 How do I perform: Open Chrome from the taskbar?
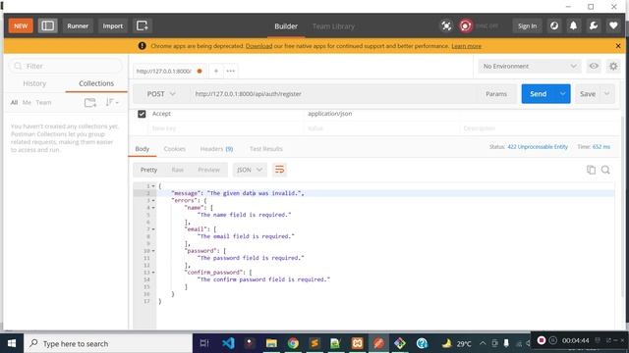click(x=293, y=343)
